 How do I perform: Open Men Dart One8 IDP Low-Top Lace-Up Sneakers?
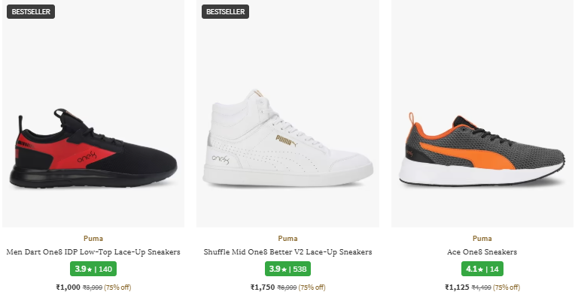click(93, 252)
